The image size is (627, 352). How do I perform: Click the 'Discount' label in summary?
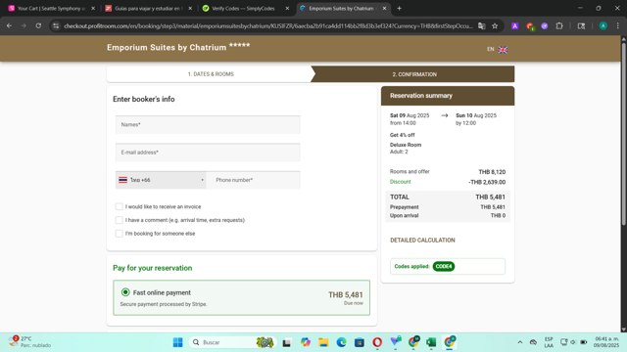[401, 182]
